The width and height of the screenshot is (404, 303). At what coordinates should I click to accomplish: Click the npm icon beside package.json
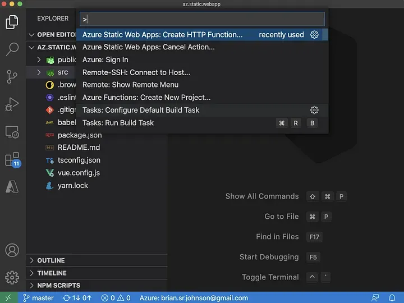pyautogui.click(x=50, y=135)
